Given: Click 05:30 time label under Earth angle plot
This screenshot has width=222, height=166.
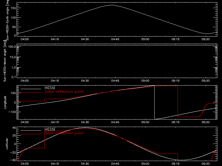Looking at the screenshot, I should coord(206,39).
